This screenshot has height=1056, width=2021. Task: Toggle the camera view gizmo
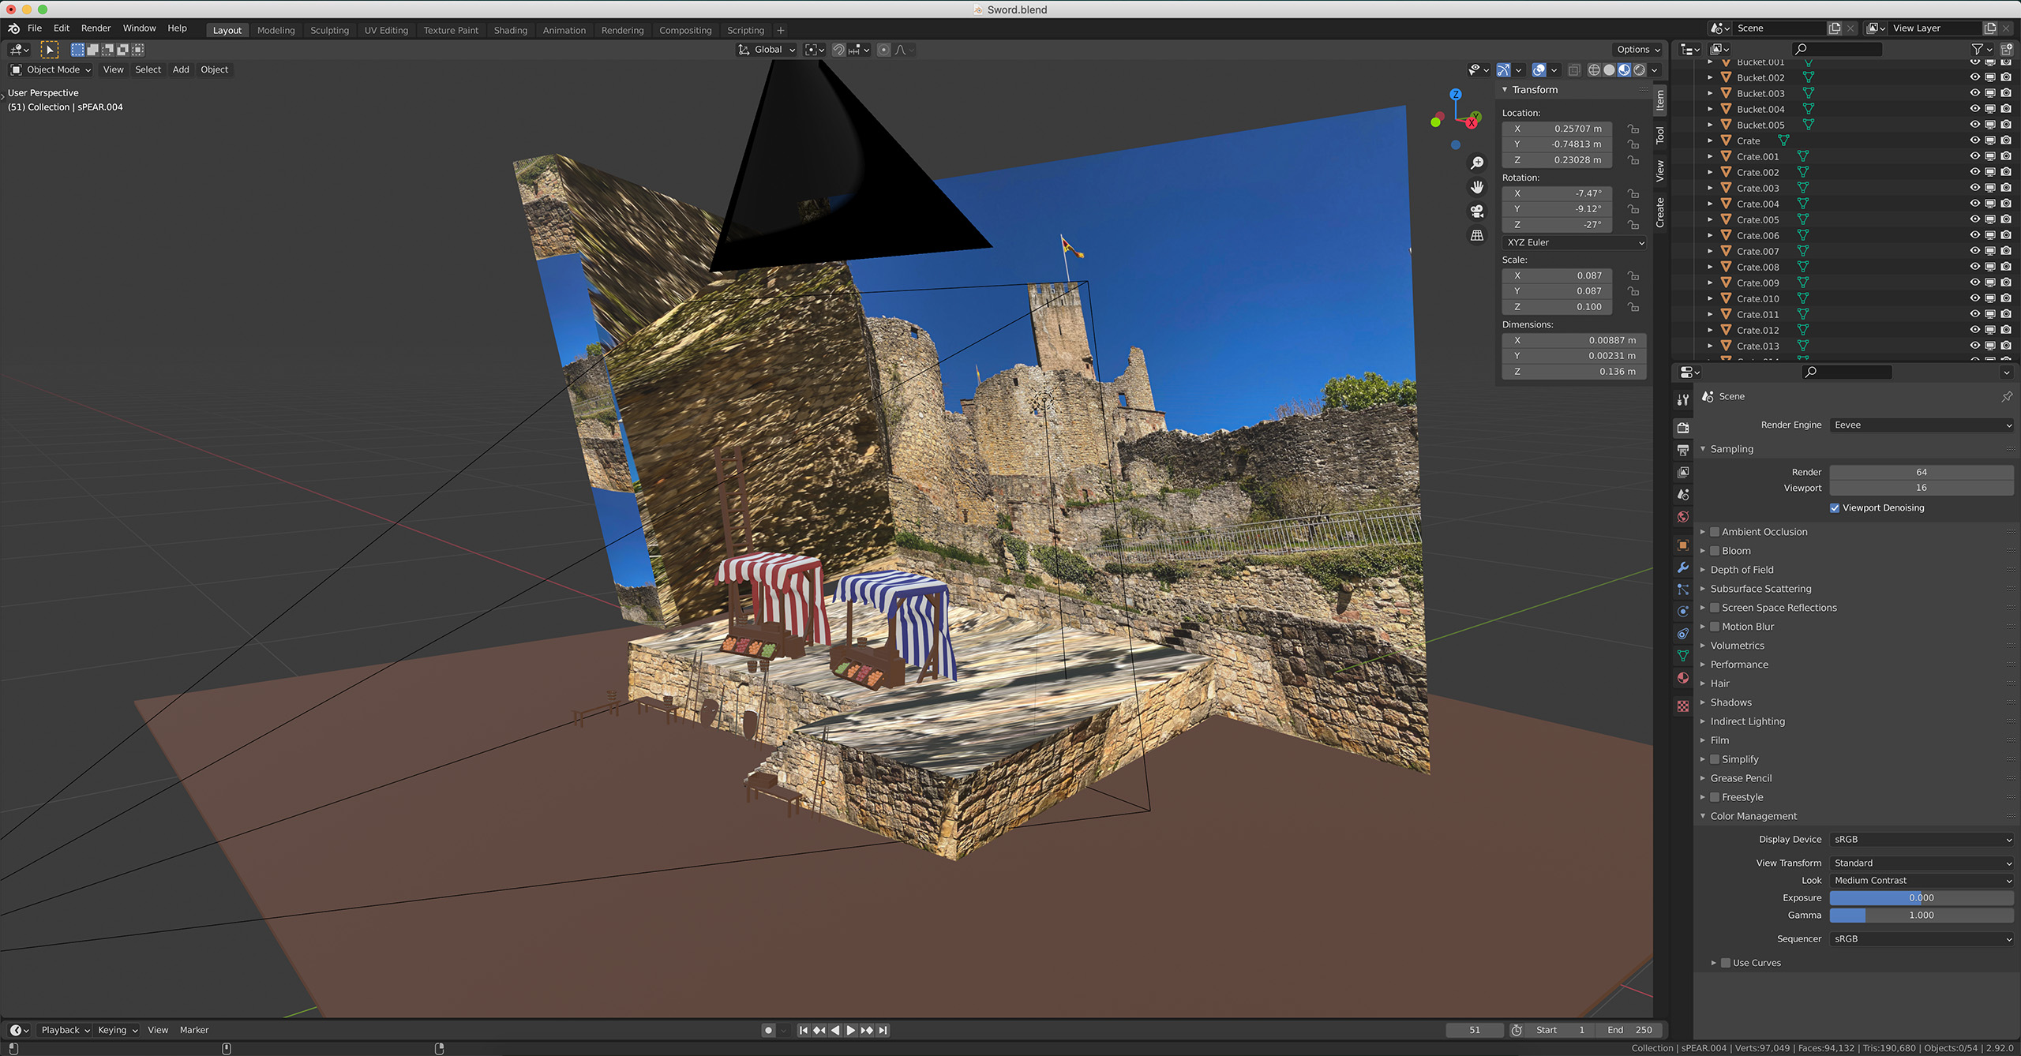[1477, 212]
